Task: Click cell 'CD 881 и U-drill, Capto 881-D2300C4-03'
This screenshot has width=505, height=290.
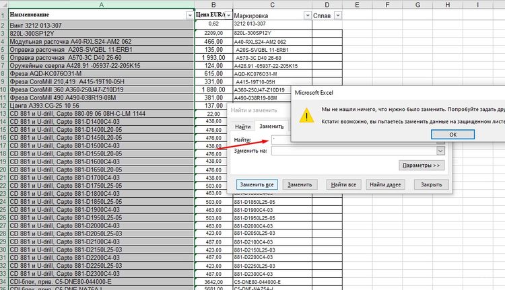Action: 101,274
